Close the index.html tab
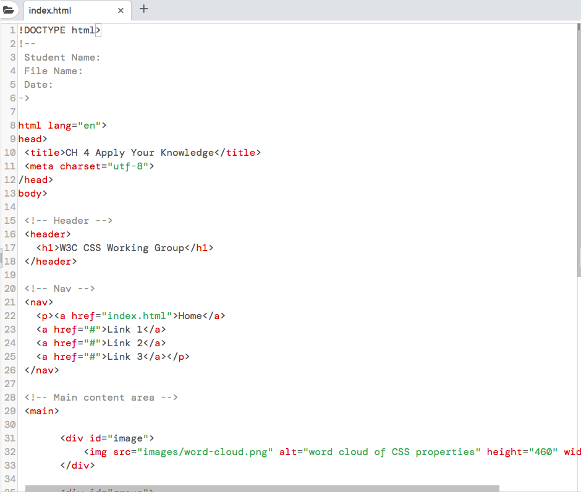This screenshot has width=581, height=494. click(x=121, y=10)
